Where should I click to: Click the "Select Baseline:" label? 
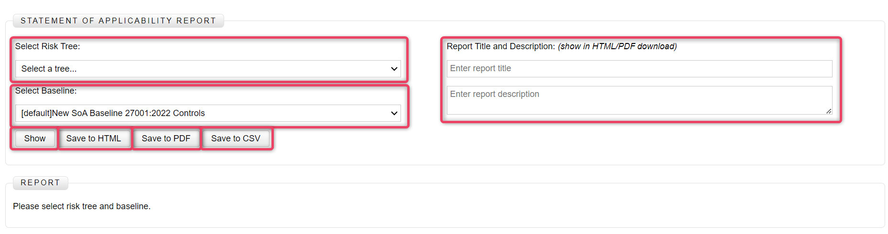45,91
